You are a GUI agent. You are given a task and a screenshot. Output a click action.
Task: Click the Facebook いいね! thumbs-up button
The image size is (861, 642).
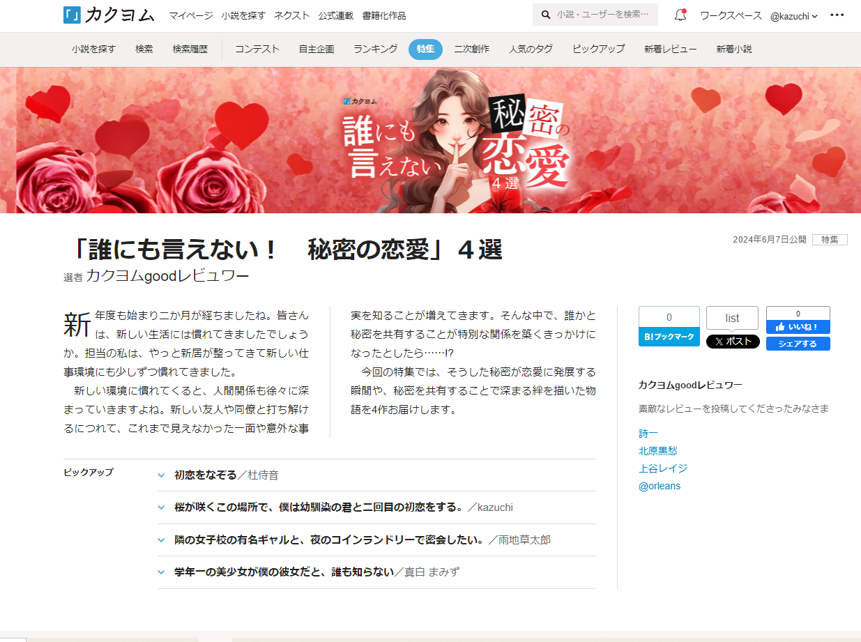[x=798, y=326]
